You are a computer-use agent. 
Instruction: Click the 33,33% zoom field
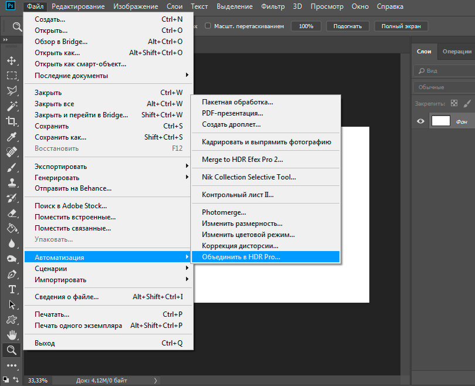(x=38, y=380)
